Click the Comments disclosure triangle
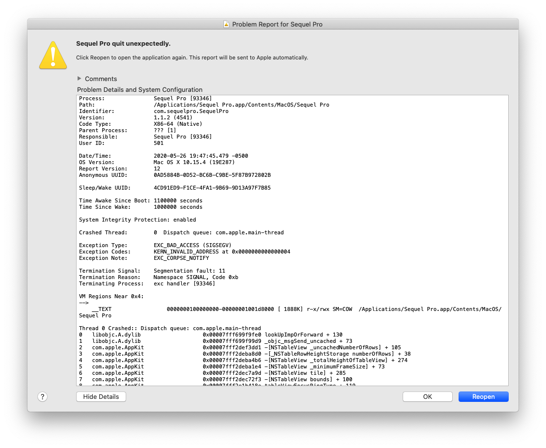The image size is (546, 448). pos(79,79)
